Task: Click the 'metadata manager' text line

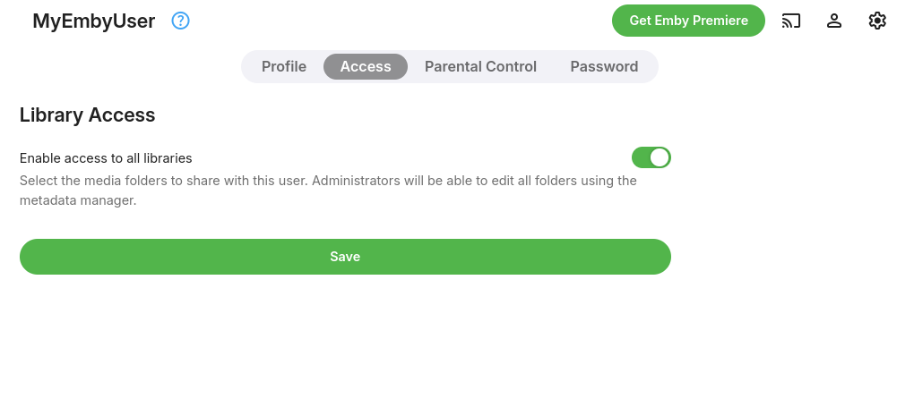Action: pyautogui.click(x=78, y=201)
